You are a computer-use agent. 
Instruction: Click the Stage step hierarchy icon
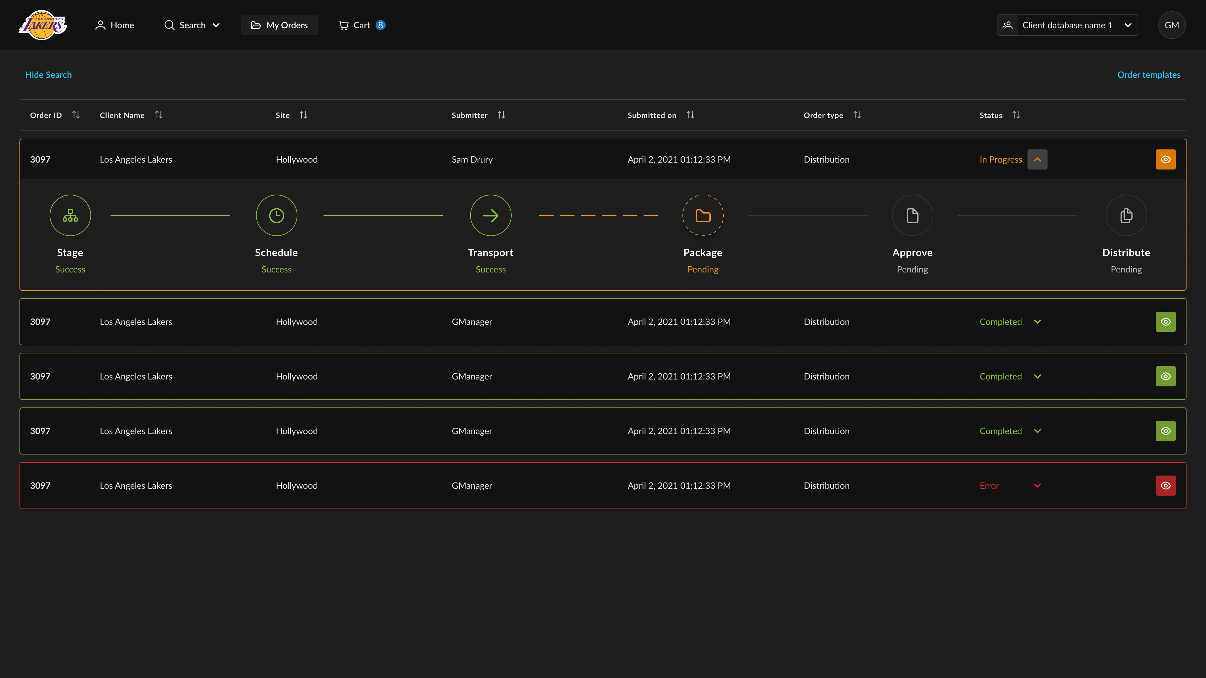(x=70, y=215)
